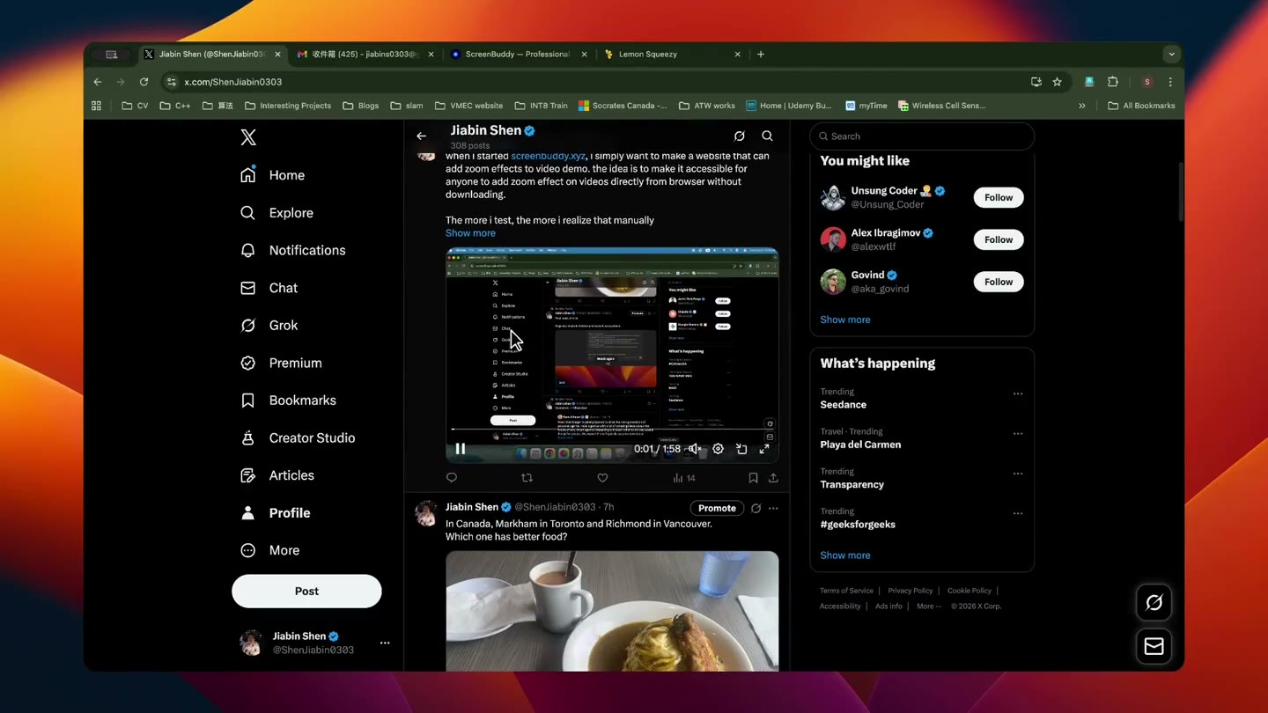Open the browser extensions puzzle icon

coord(1113,82)
